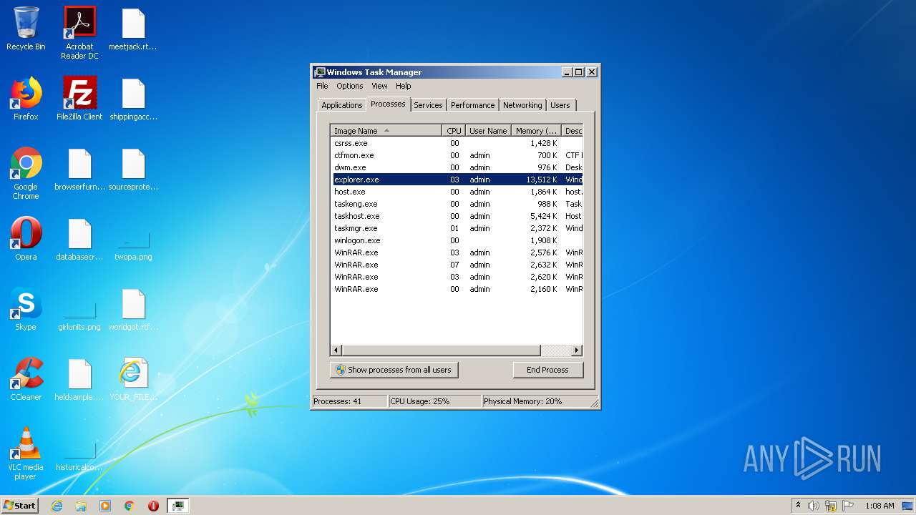The width and height of the screenshot is (916, 515).
Task: Switch to the Networking tab
Action: 522,105
